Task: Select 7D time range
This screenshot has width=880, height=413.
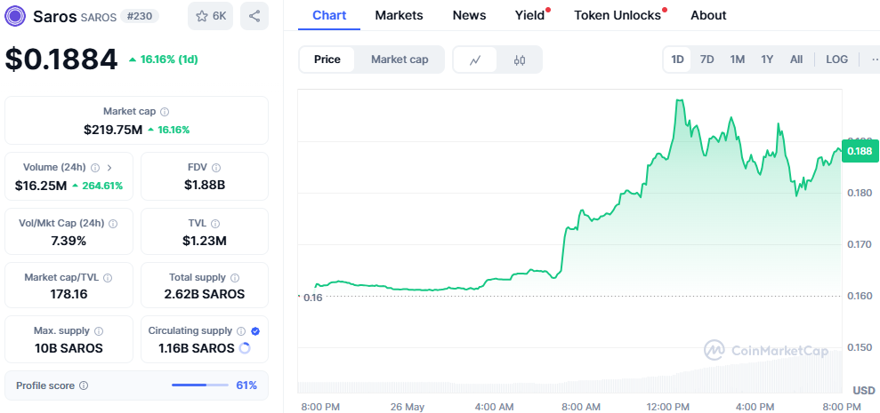Action: tap(707, 60)
